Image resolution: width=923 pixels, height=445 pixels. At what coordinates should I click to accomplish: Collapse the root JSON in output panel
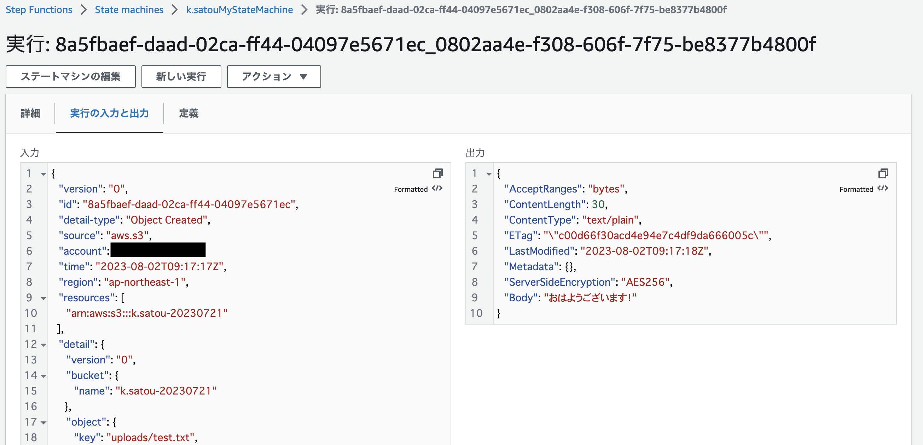coord(489,174)
